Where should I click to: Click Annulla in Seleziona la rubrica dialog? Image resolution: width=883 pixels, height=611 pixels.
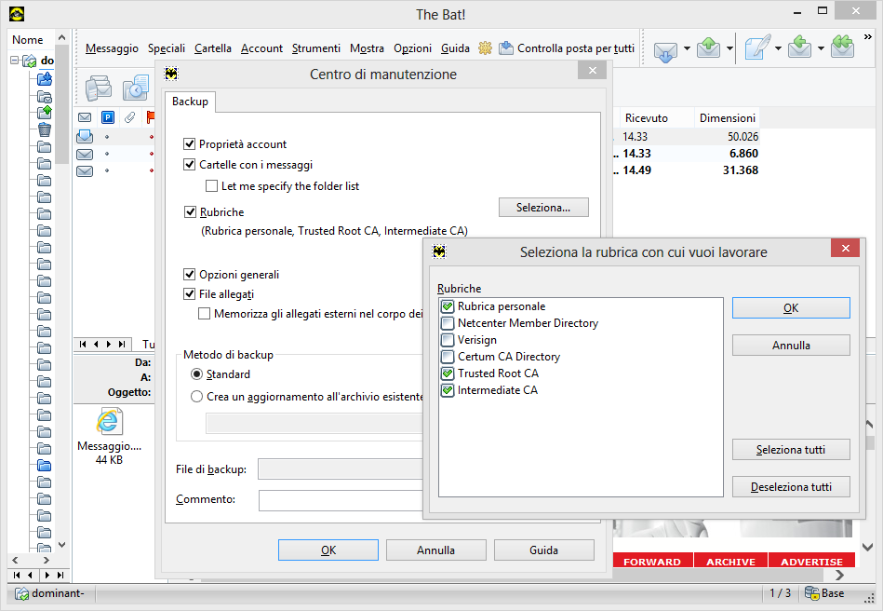791,346
